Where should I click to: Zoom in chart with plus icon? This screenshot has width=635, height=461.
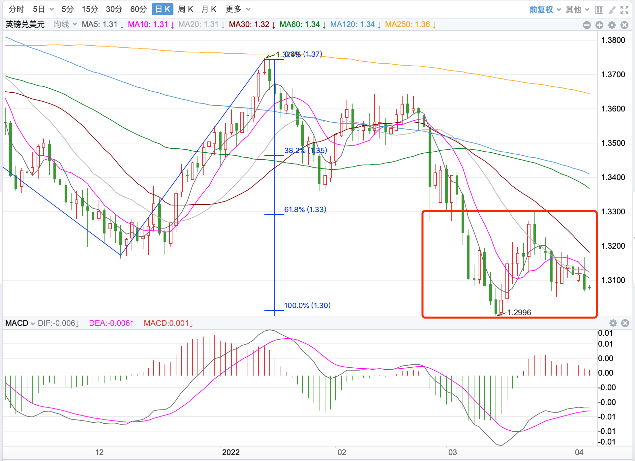tap(599, 25)
